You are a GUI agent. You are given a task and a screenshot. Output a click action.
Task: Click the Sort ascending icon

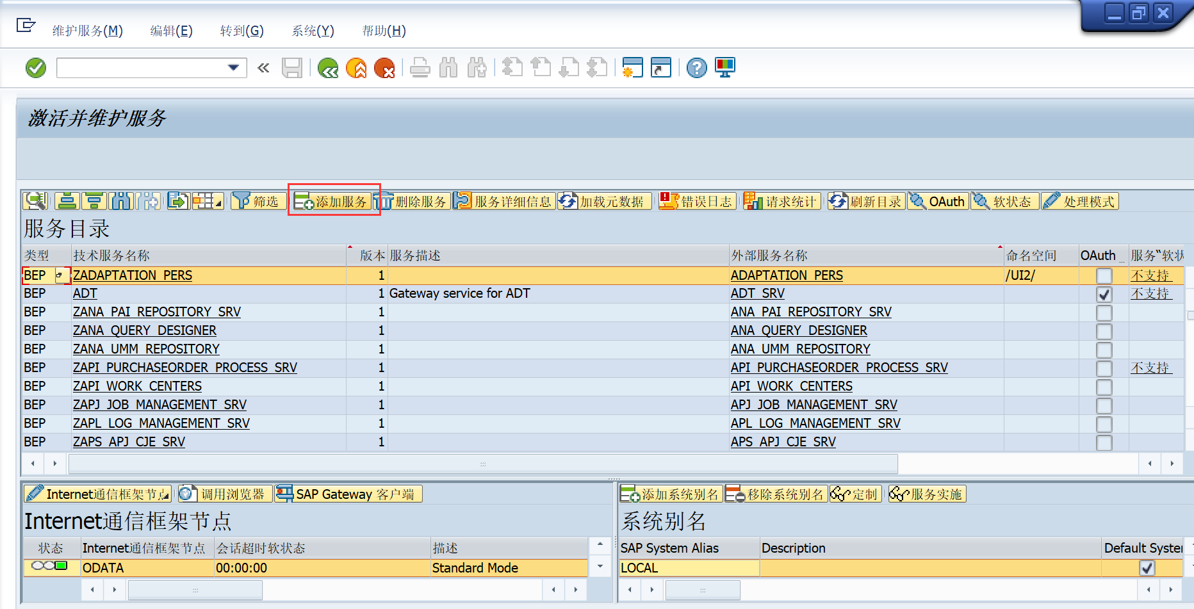point(67,201)
